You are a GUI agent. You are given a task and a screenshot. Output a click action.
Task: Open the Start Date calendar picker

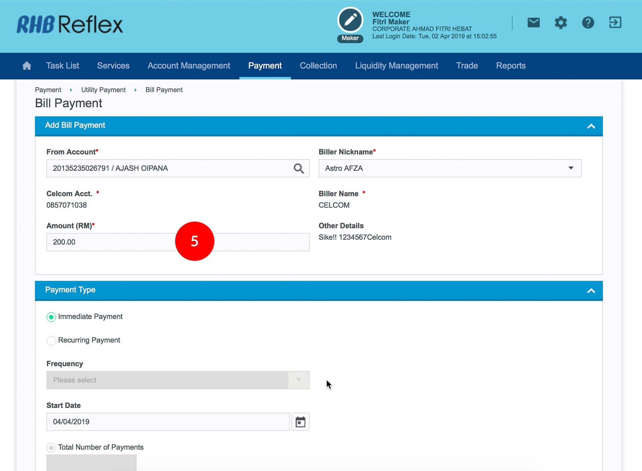(300, 422)
